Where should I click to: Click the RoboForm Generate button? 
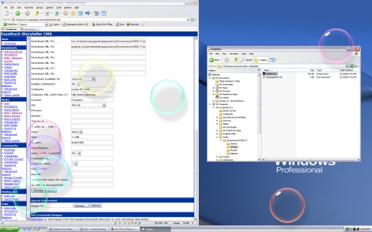(133, 24)
